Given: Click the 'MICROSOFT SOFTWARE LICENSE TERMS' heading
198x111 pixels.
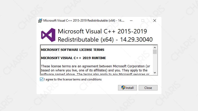Looking at the screenshot, I should 73,50.
